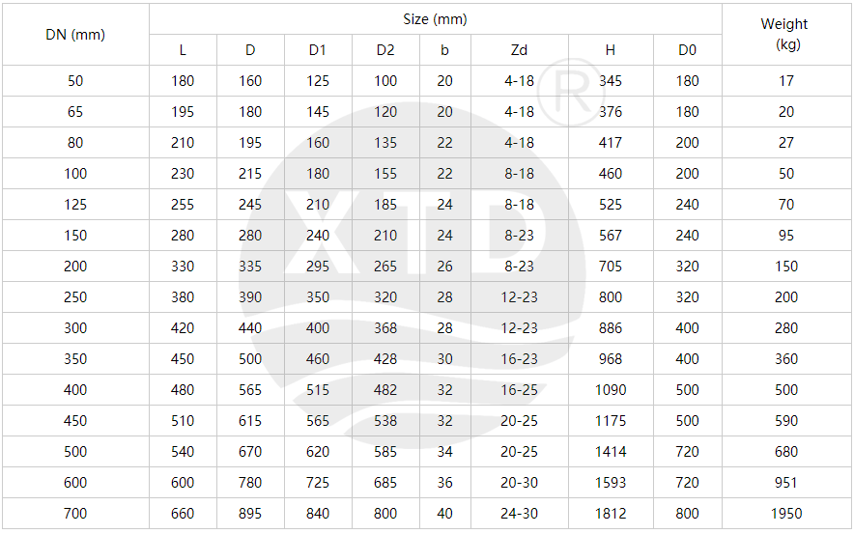Select the Zd column header
The height and width of the screenshot is (534, 854).
click(x=519, y=50)
